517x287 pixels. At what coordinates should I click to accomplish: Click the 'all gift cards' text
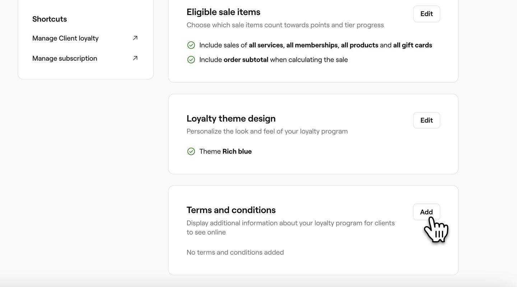[413, 45]
